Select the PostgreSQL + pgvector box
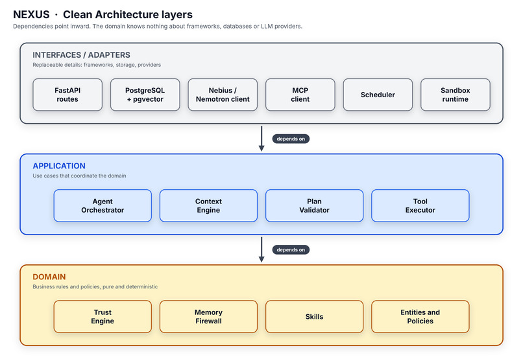523x359 pixels. (x=145, y=95)
